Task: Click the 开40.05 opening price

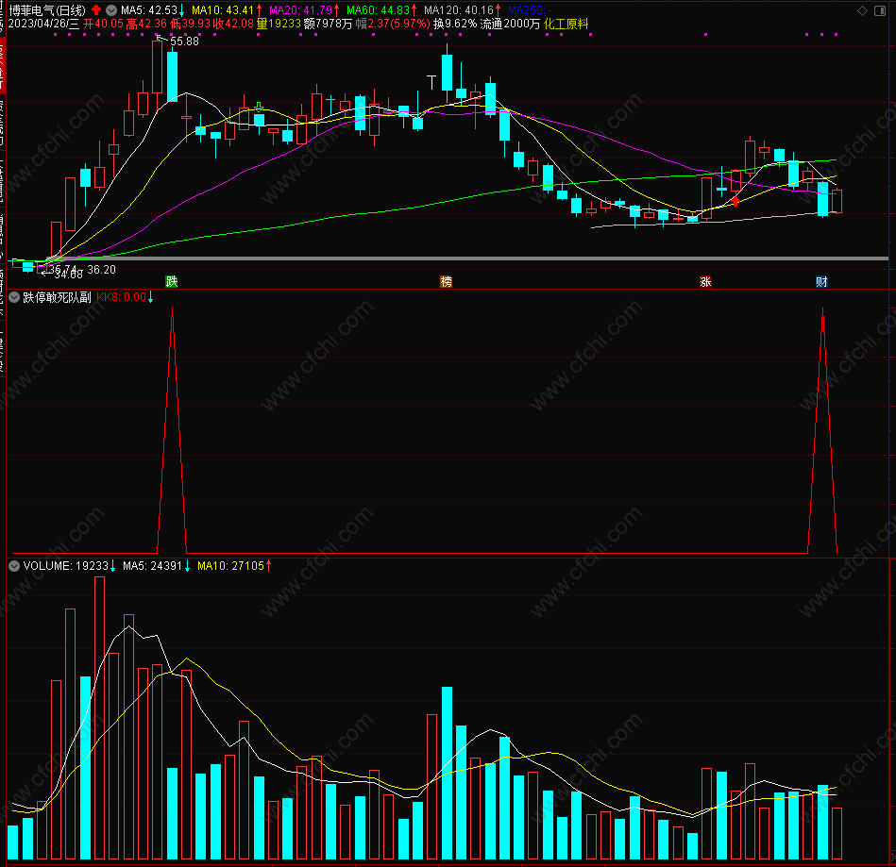Action: pos(104,24)
